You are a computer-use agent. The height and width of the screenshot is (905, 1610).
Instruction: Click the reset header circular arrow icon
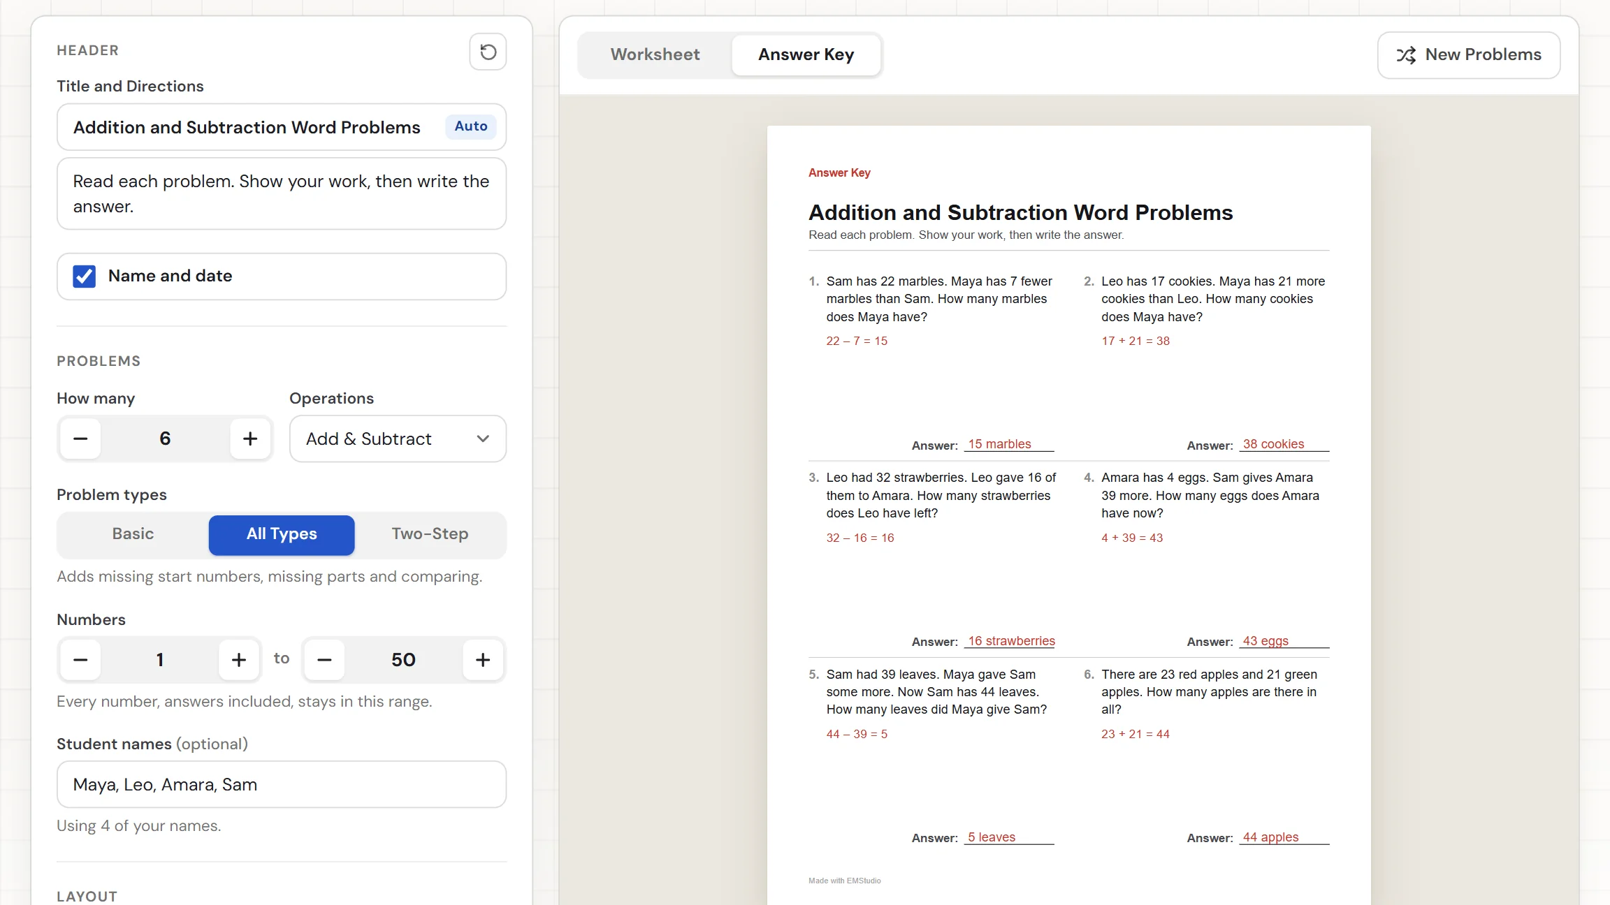click(x=488, y=52)
